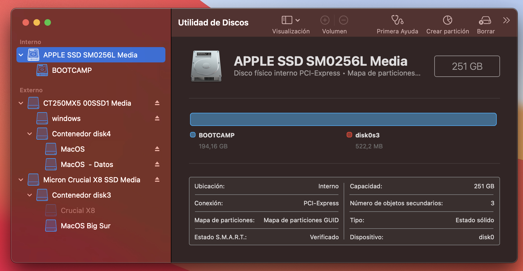Eject Micron Crucial X8 SSD Media

tap(157, 180)
